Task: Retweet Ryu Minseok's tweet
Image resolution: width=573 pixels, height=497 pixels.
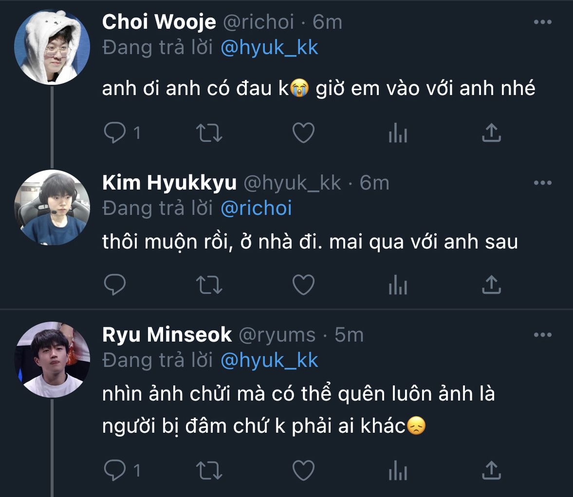Action: point(209,470)
